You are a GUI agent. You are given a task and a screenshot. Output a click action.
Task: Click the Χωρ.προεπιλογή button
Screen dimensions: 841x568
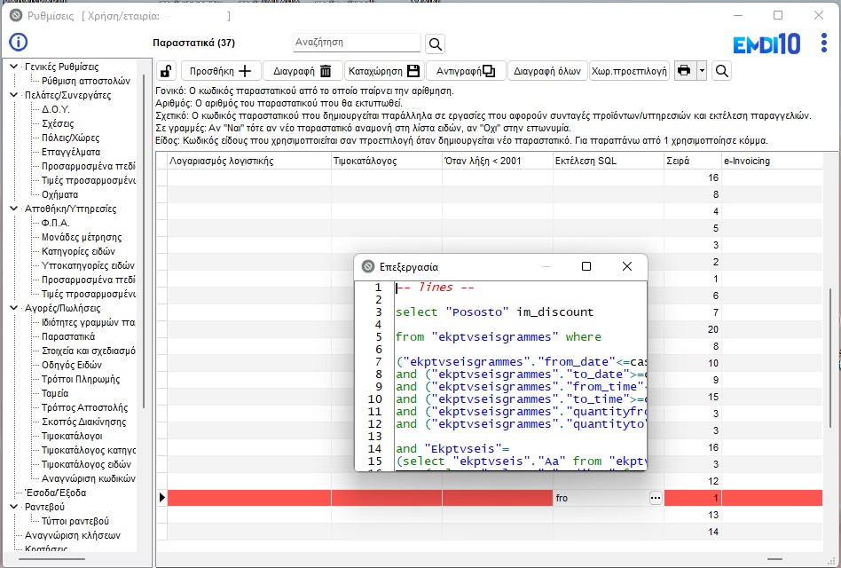pyautogui.click(x=629, y=71)
